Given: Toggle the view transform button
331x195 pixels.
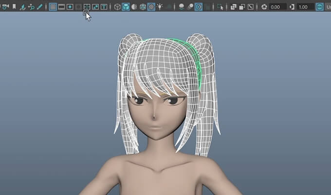Looking at the screenshot, I should 320,7.
